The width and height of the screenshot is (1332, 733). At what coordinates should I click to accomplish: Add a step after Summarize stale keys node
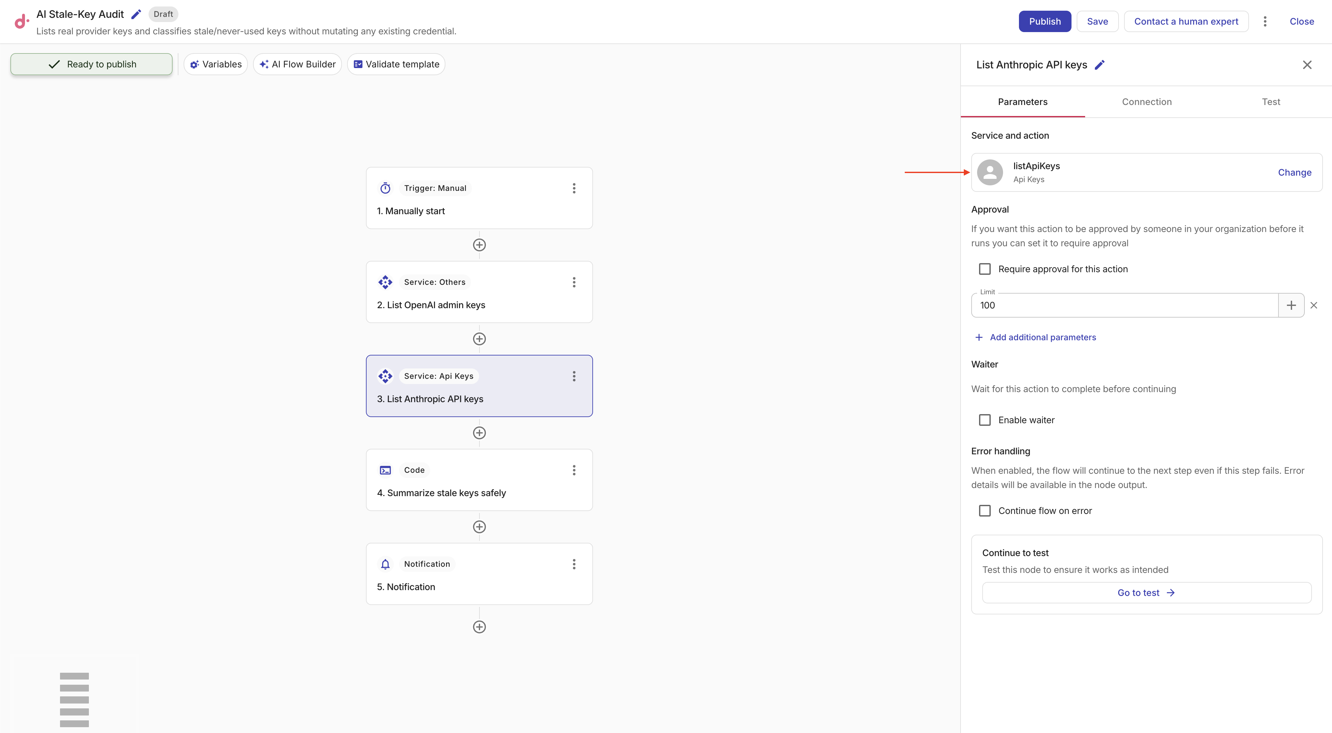click(479, 527)
